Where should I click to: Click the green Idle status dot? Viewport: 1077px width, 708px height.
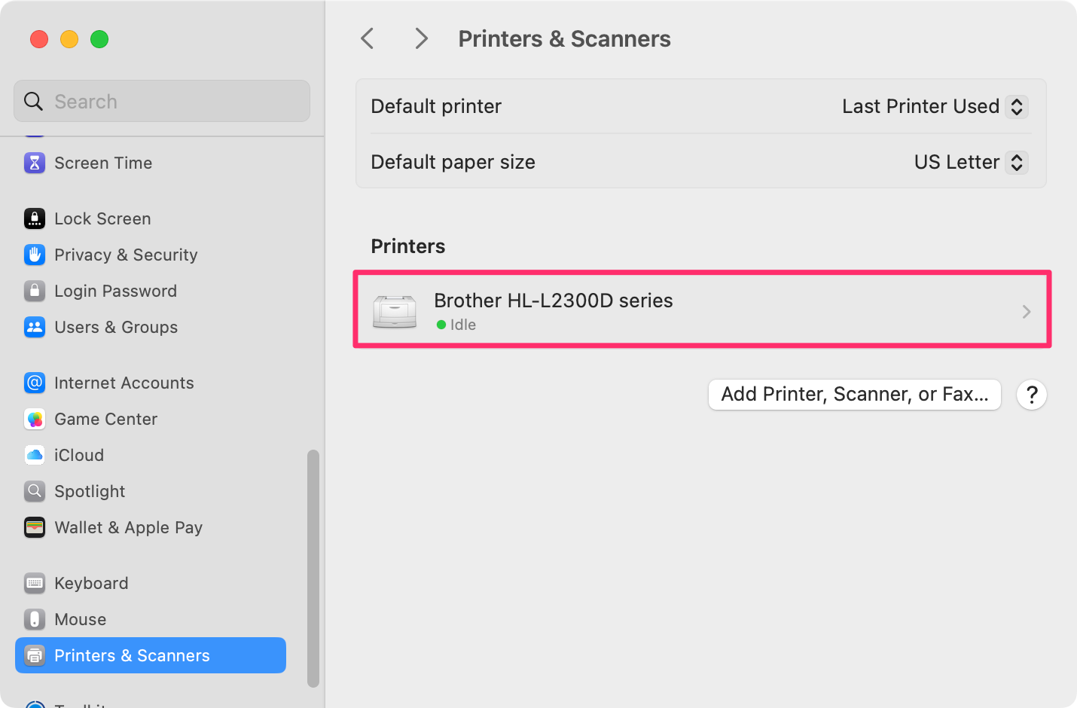(x=441, y=325)
